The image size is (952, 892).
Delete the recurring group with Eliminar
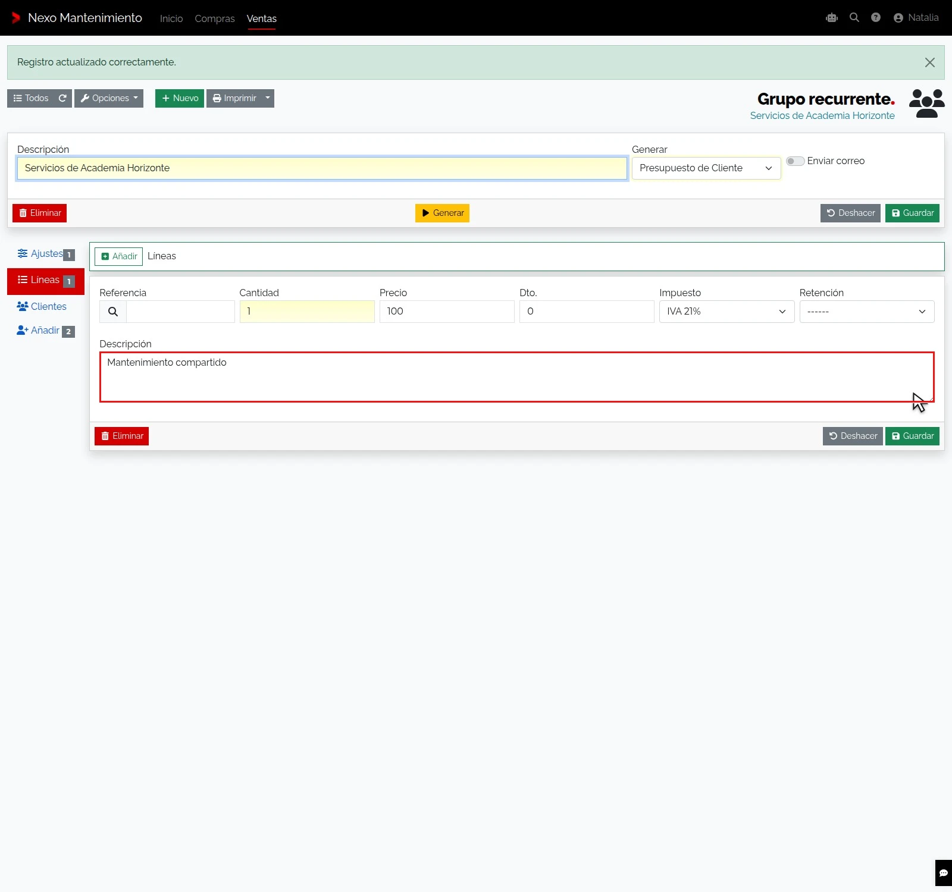click(x=39, y=213)
